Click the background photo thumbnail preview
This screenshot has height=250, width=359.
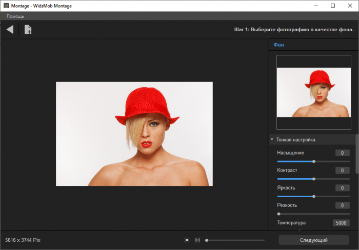[x=313, y=93]
